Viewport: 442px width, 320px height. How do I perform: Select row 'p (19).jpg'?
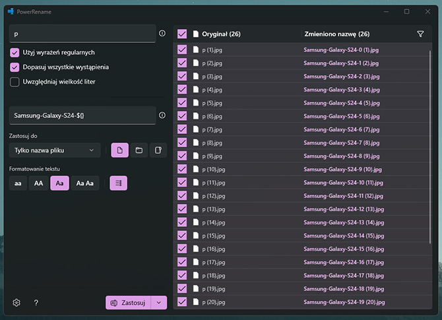(302, 288)
